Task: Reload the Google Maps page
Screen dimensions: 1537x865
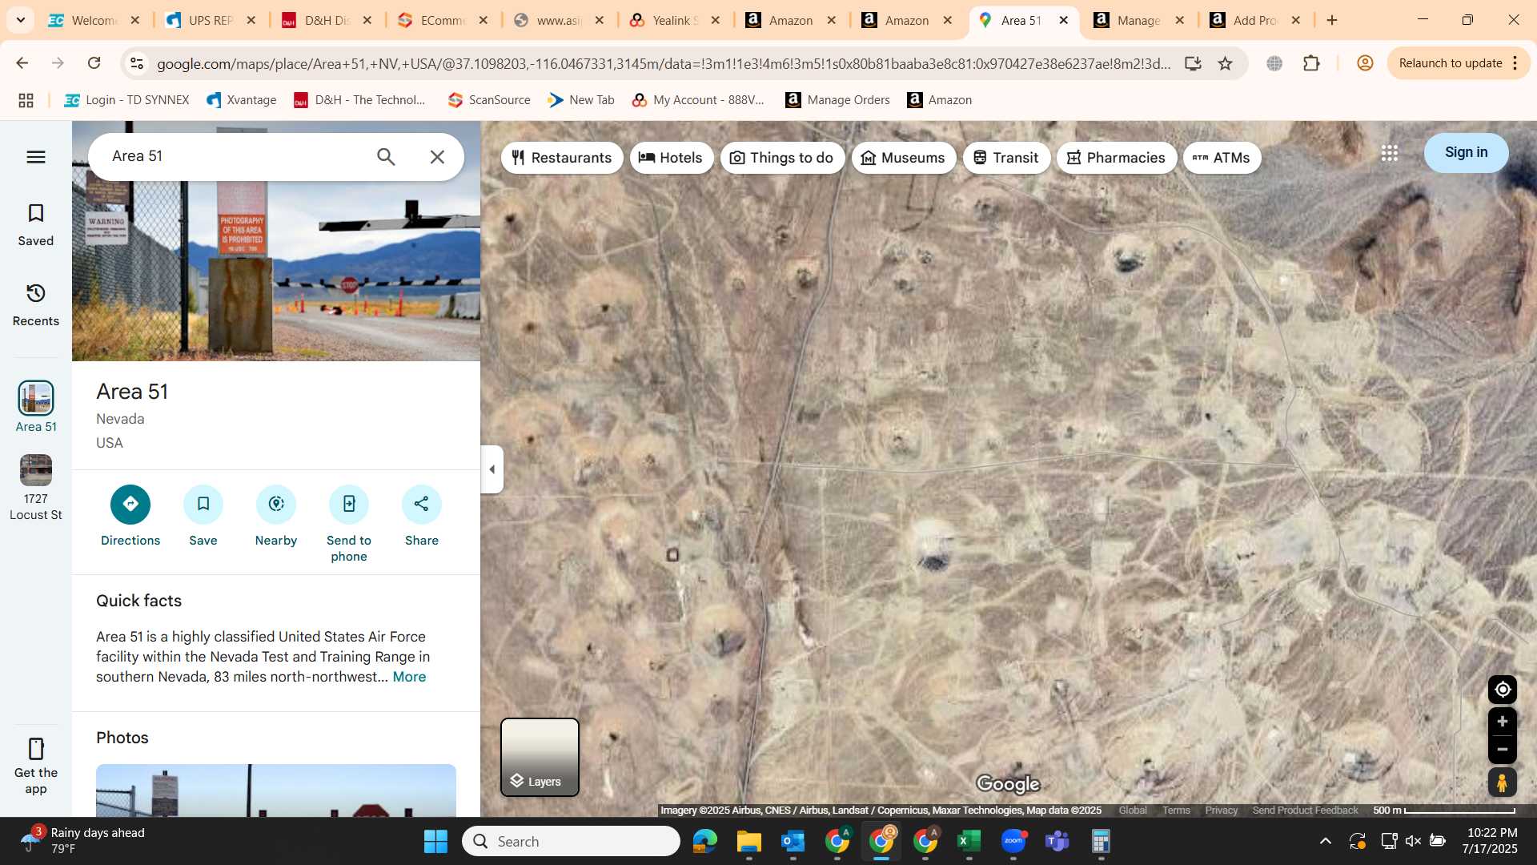Action: pyautogui.click(x=94, y=63)
